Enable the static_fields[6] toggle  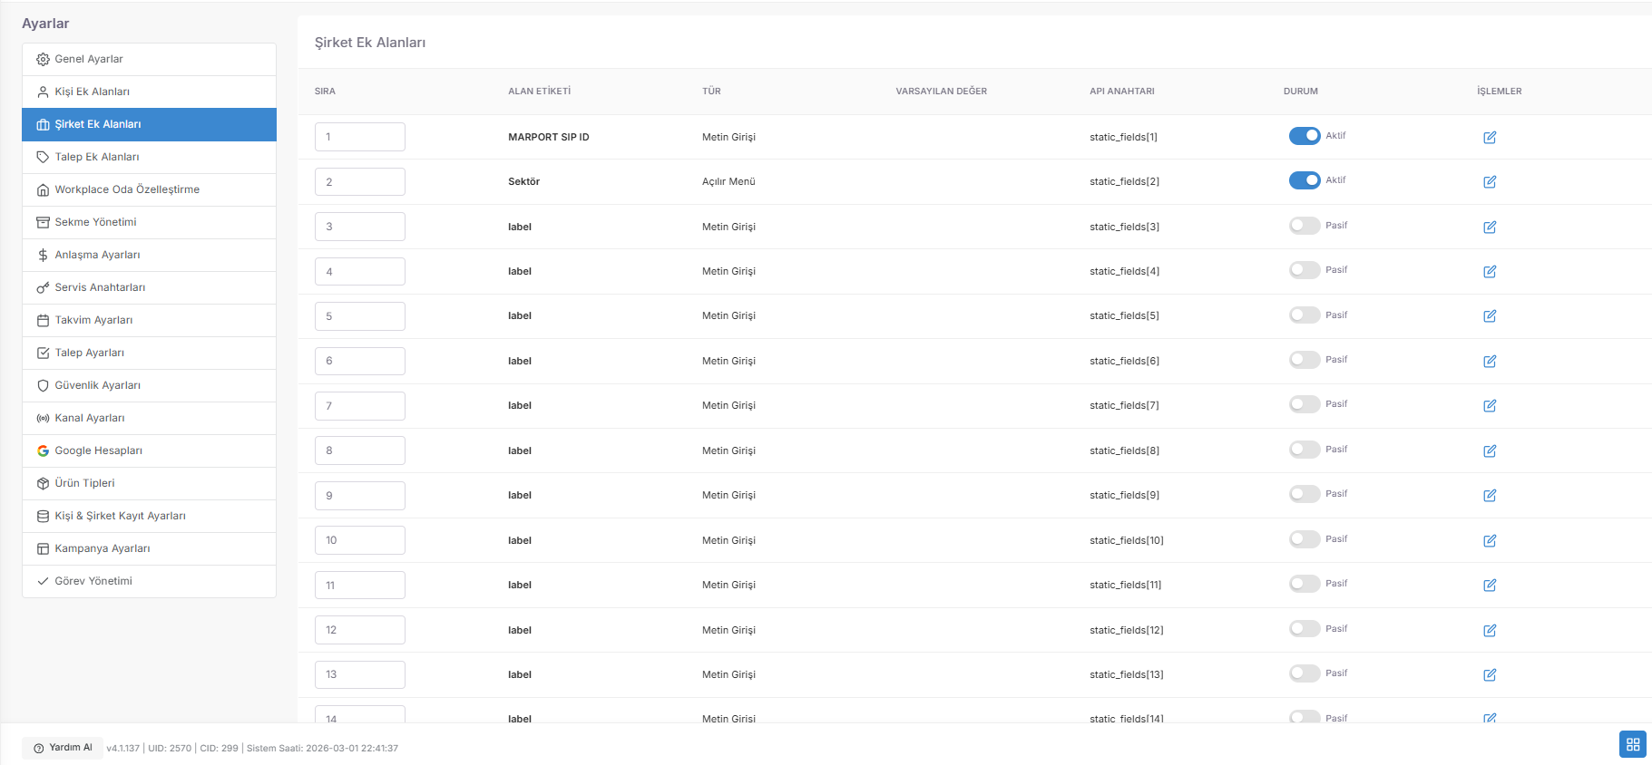pos(1305,359)
